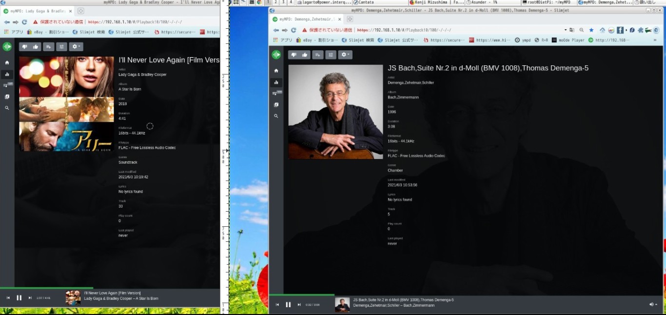666x315 pixels.
Task: Open Home view in right myMPD sidebar
Action: click(x=276, y=71)
